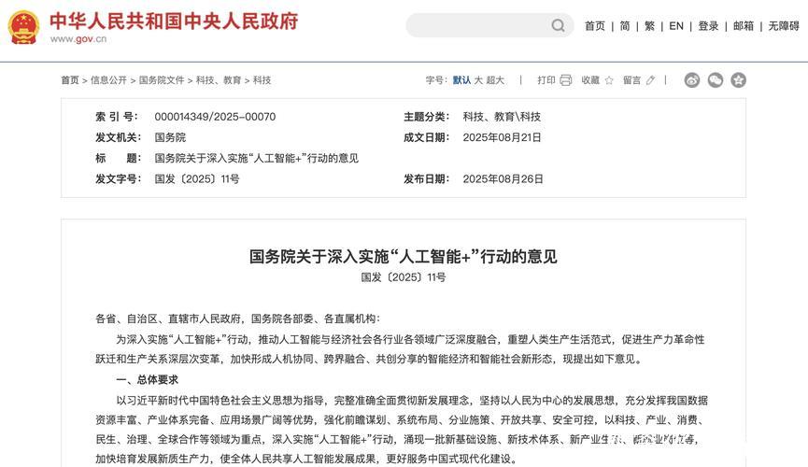Switch to English via EN link

676,26
